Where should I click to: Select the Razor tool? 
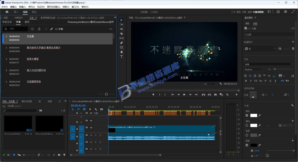(121, 34)
